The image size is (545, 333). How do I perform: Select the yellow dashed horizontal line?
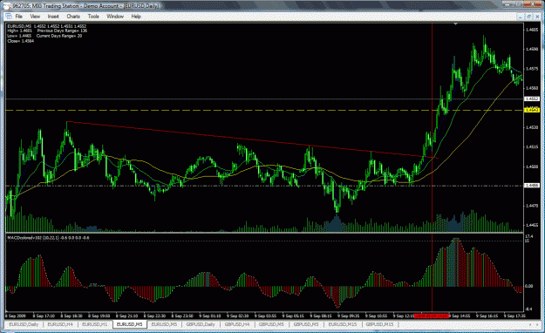pos(264,110)
